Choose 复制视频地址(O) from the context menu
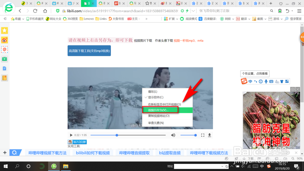The width and height of the screenshot is (304, 171). pyautogui.click(x=167, y=116)
